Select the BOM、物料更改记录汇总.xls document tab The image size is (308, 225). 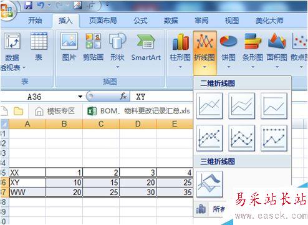click(138, 111)
